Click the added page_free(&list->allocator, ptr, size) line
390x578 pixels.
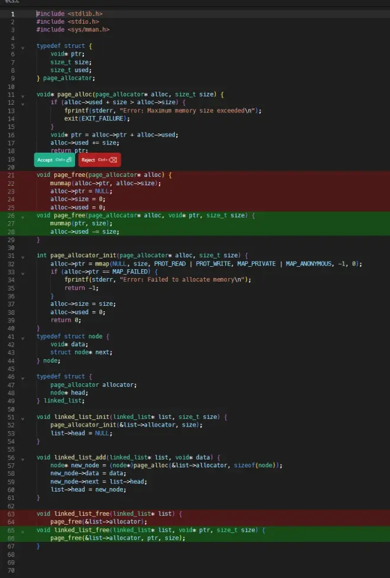(117, 538)
